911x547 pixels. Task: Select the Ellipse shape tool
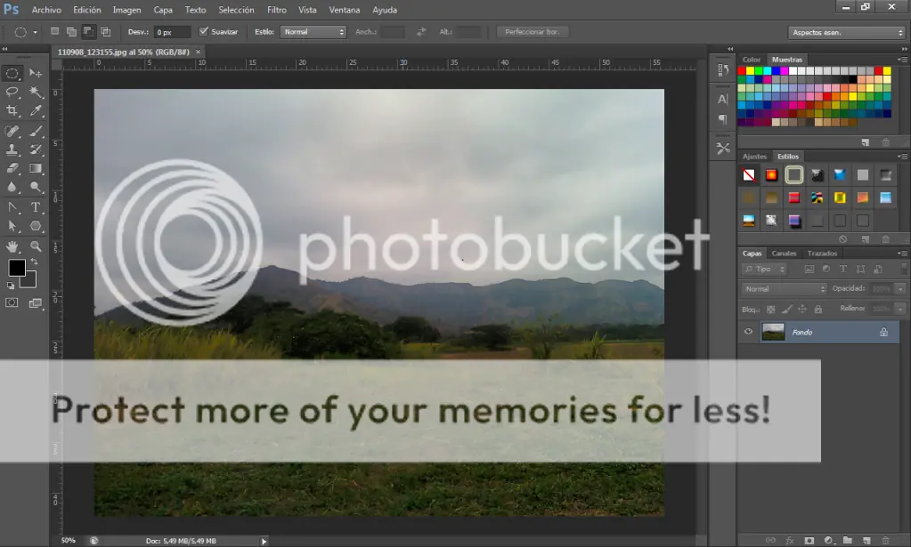pyautogui.click(x=36, y=226)
